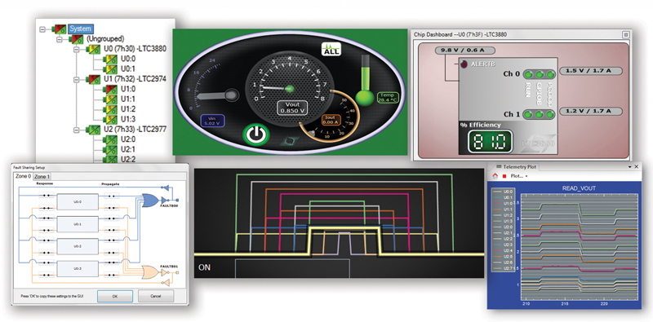This screenshot has height=322, width=653.
Task: Click the Chip Dashboard window corner icon
Action: coord(625,34)
